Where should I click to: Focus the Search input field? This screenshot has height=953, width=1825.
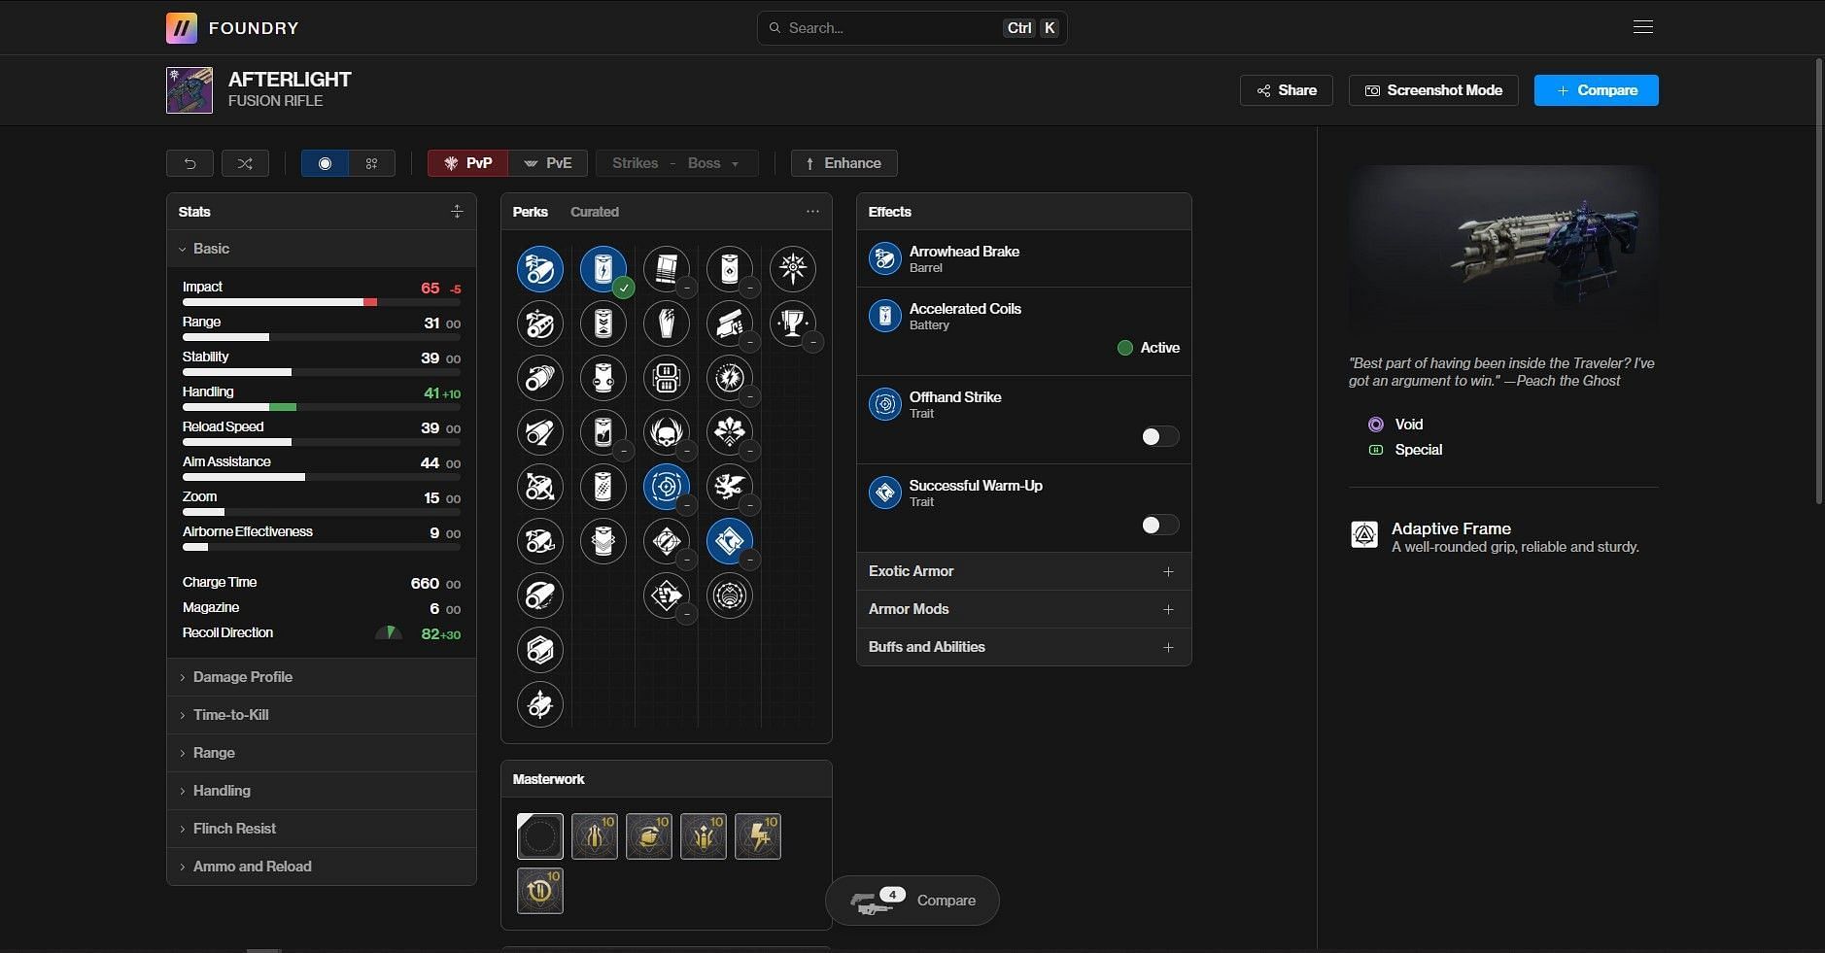click(912, 28)
